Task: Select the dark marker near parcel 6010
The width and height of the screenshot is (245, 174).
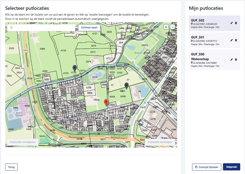Action: coord(126,86)
